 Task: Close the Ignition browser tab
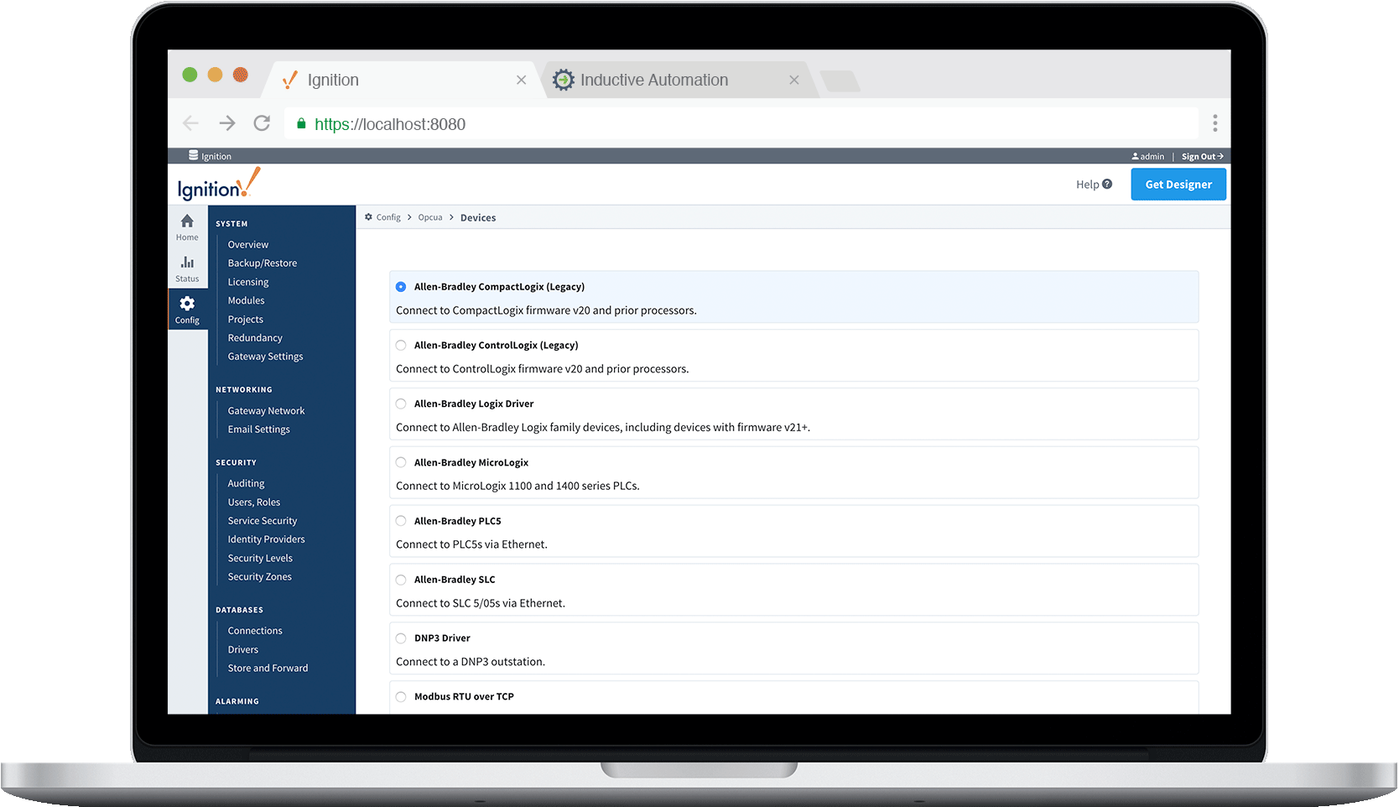(521, 81)
